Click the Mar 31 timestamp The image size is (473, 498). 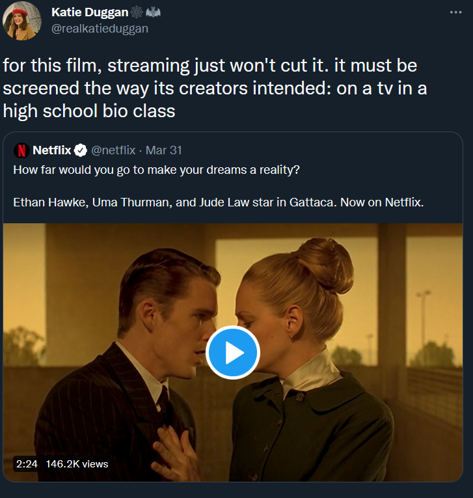tap(164, 150)
